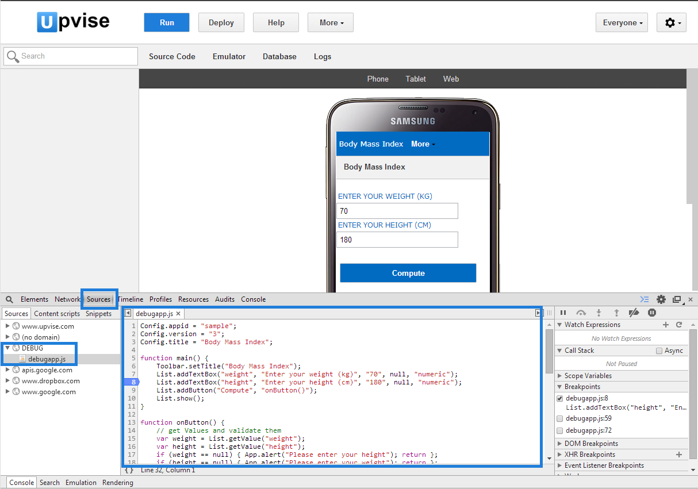The height and width of the screenshot is (489, 698).
Task: Enable the debugapp.js:59 breakpoint checkbox
Action: [x=560, y=419]
